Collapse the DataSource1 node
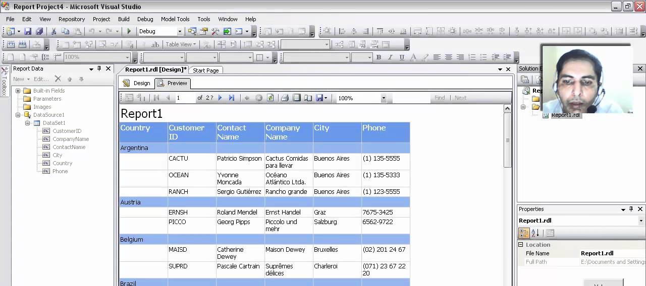Screen dimensions: 646x286 pyautogui.click(x=18, y=115)
